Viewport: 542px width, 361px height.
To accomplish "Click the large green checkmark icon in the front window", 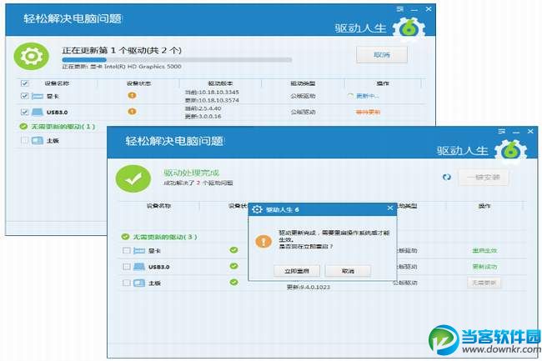I will coord(133,178).
